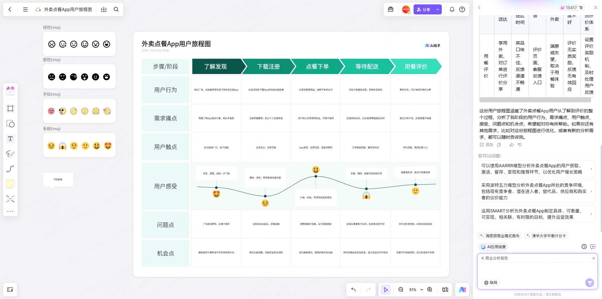Open the toolbox briefcase icon

391,9
